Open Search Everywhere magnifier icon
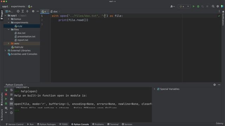Image resolution: width=225 pixels, height=126 pixels. [x=213, y=6]
